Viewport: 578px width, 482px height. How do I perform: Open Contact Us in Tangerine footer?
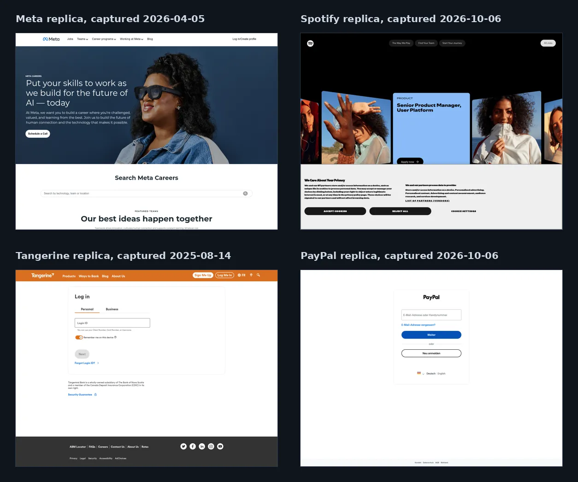118,447
